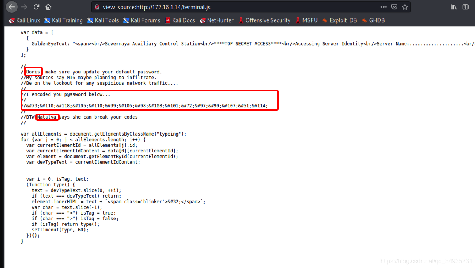Screen dimensions: 475x268
Task: Bookmark this page with the star
Action: 405,7
